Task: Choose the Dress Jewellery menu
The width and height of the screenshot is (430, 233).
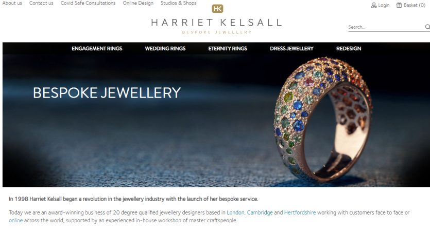Action: (291, 49)
